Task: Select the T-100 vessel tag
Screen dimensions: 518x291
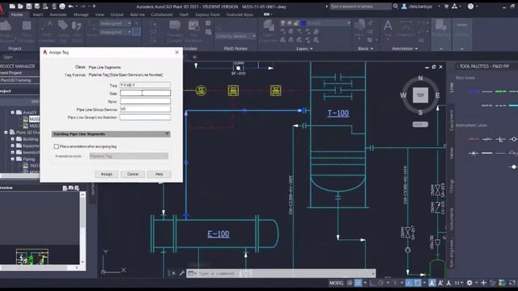Action: tap(338, 113)
